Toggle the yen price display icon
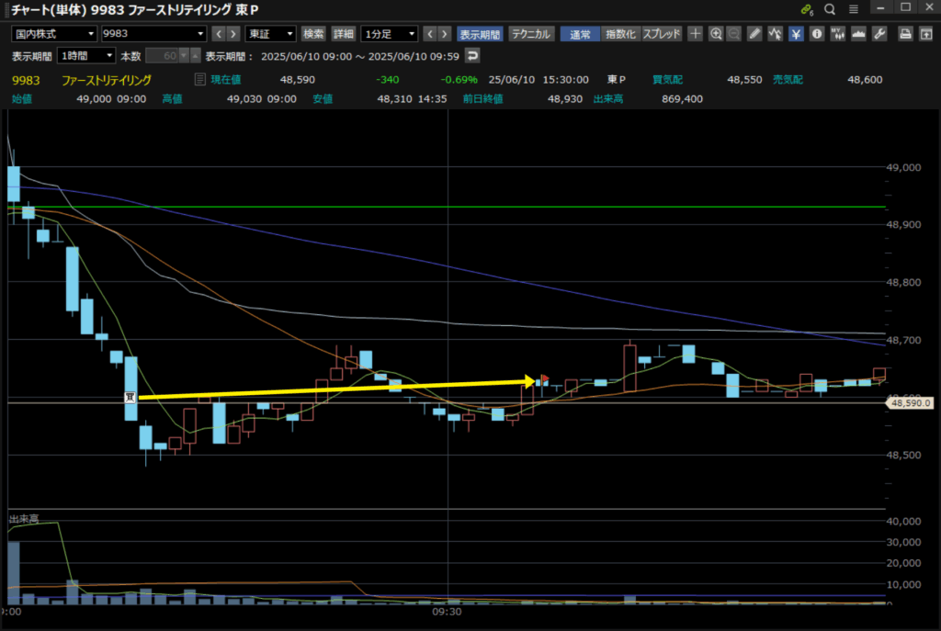 pyautogui.click(x=797, y=34)
